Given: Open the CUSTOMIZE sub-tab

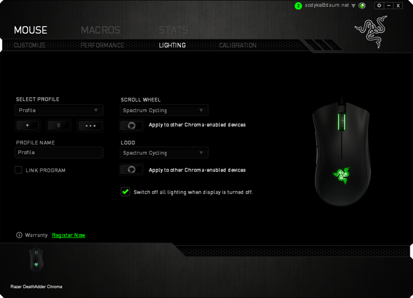Looking at the screenshot, I should (30, 45).
